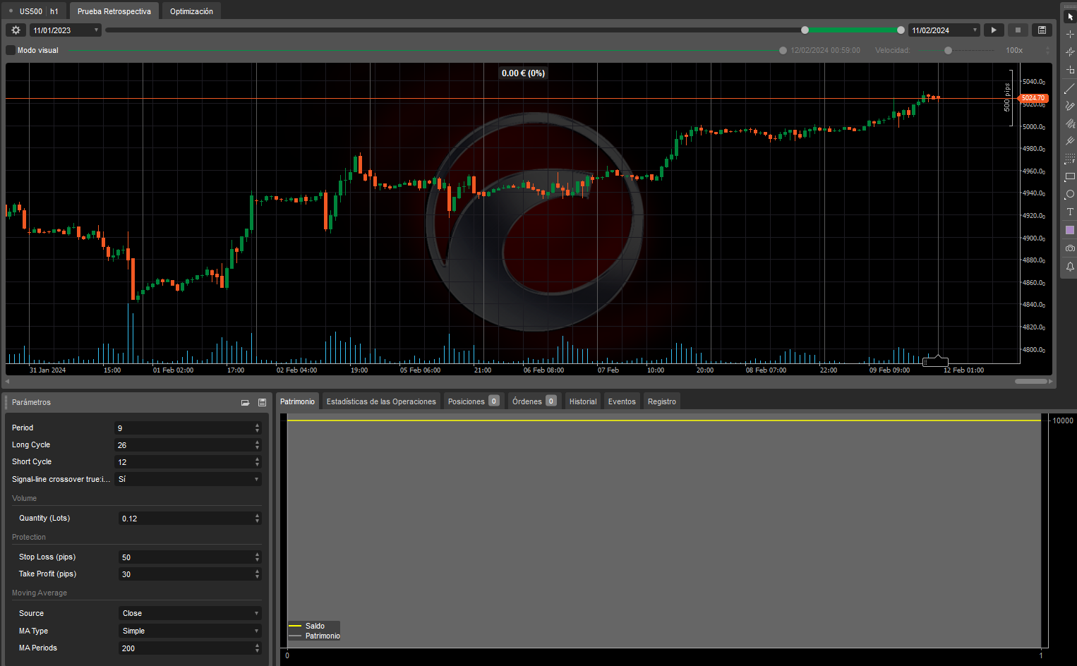This screenshot has height=666, width=1077.
Task: Open the Source Close dropdown
Action: [190, 613]
